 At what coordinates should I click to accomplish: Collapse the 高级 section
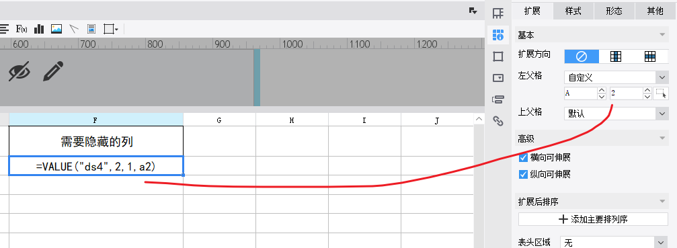pos(662,138)
